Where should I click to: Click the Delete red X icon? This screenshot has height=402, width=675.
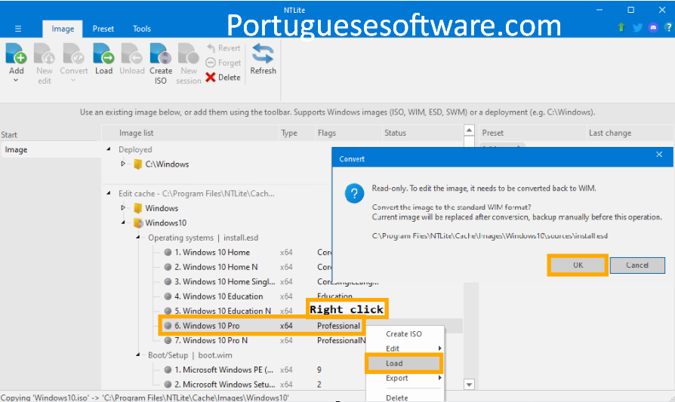(x=211, y=78)
